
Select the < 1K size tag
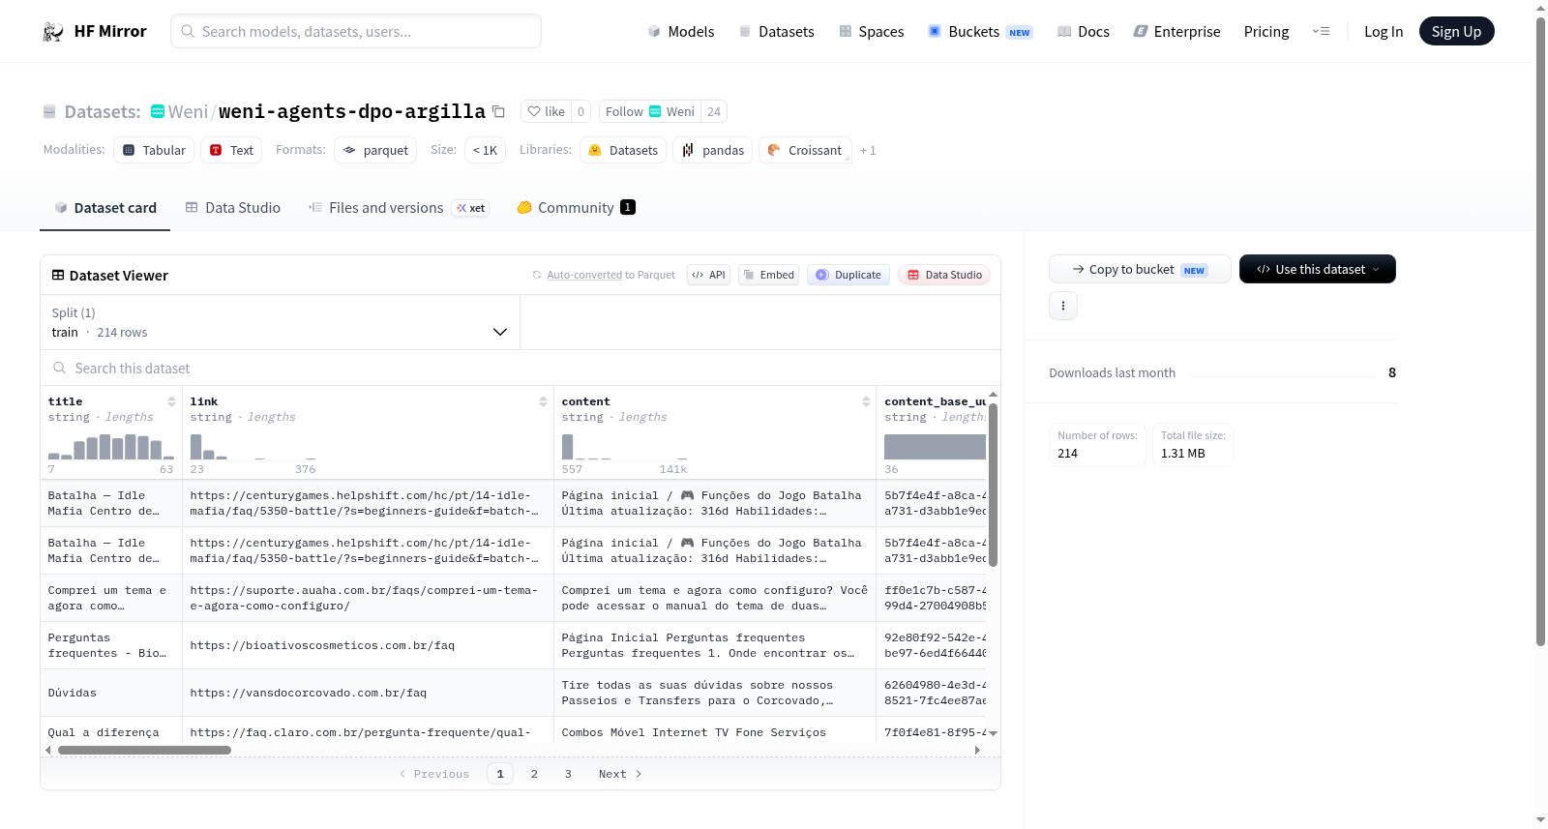[485, 150]
